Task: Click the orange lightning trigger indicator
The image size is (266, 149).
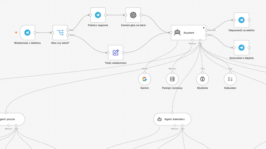Action: (x=16, y=33)
